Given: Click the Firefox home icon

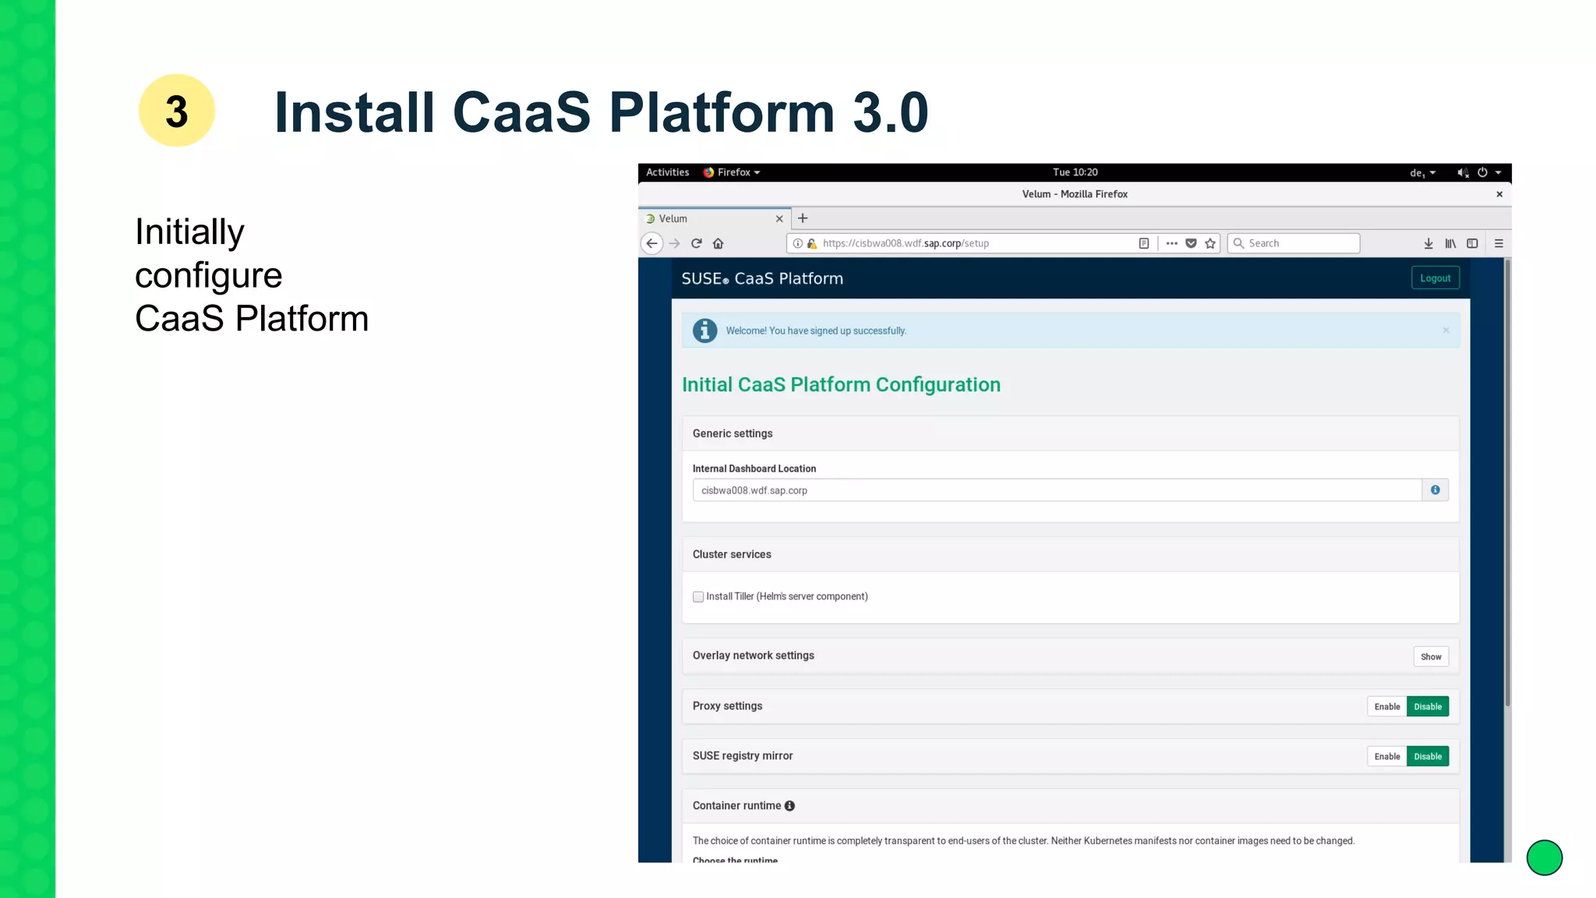Looking at the screenshot, I should tap(719, 243).
